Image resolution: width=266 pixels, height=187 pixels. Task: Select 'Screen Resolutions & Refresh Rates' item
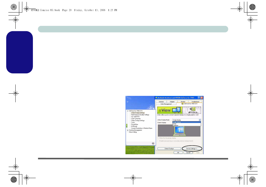pos(142,128)
